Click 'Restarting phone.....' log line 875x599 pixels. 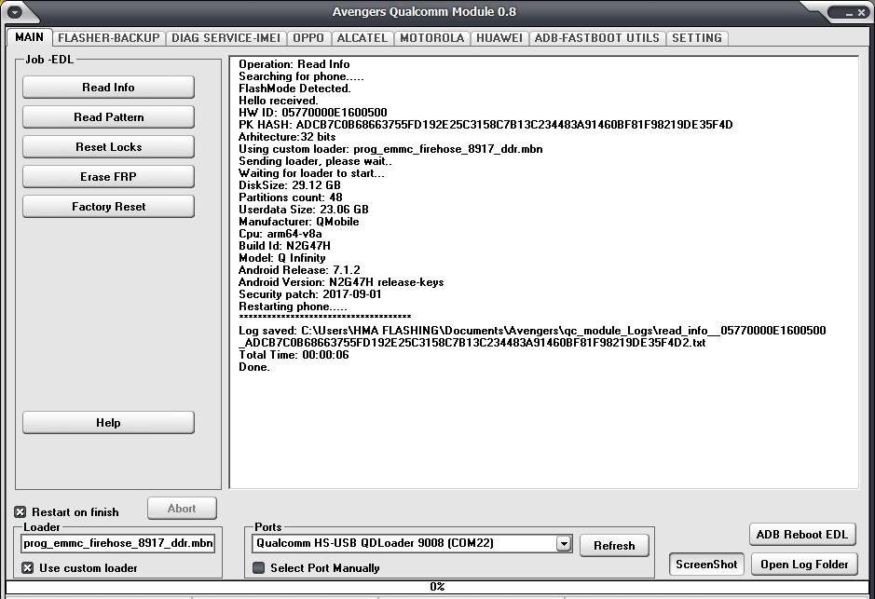(293, 306)
